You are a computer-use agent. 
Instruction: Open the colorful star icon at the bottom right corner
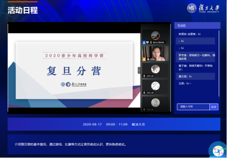click(218, 151)
